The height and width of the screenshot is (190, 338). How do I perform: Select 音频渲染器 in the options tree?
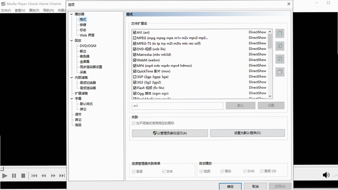click(x=88, y=88)
